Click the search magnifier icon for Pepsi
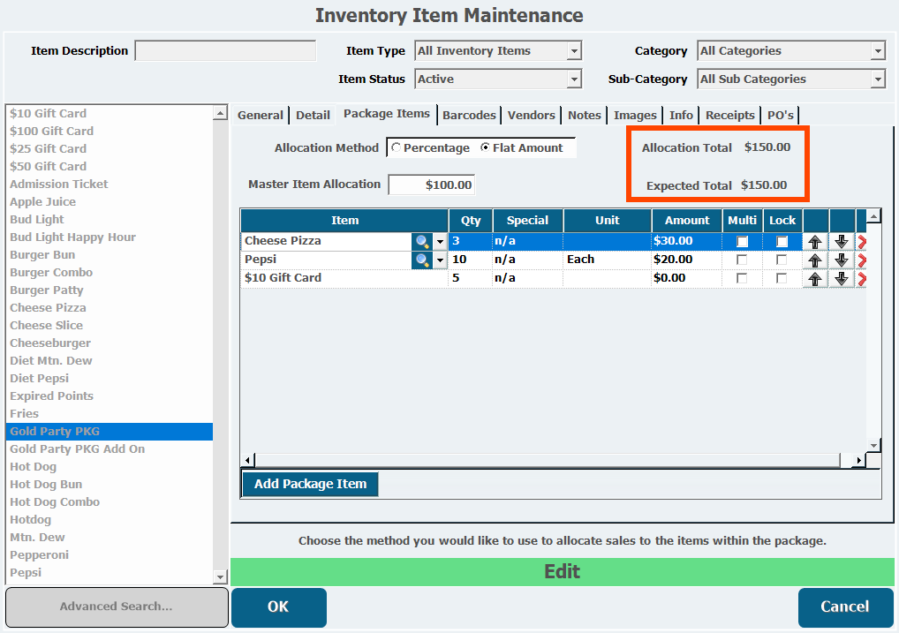The height and width of the screenshot is (633, 899). (423, 260)
